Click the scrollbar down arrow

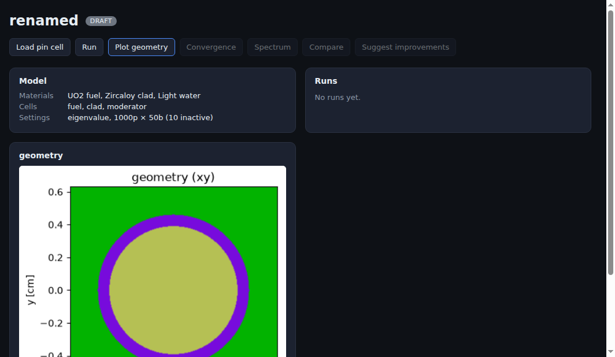point(610,352)
